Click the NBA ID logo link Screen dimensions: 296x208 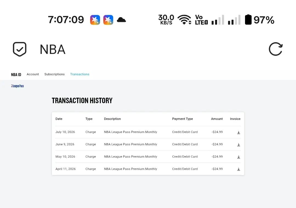click(16, 75)
